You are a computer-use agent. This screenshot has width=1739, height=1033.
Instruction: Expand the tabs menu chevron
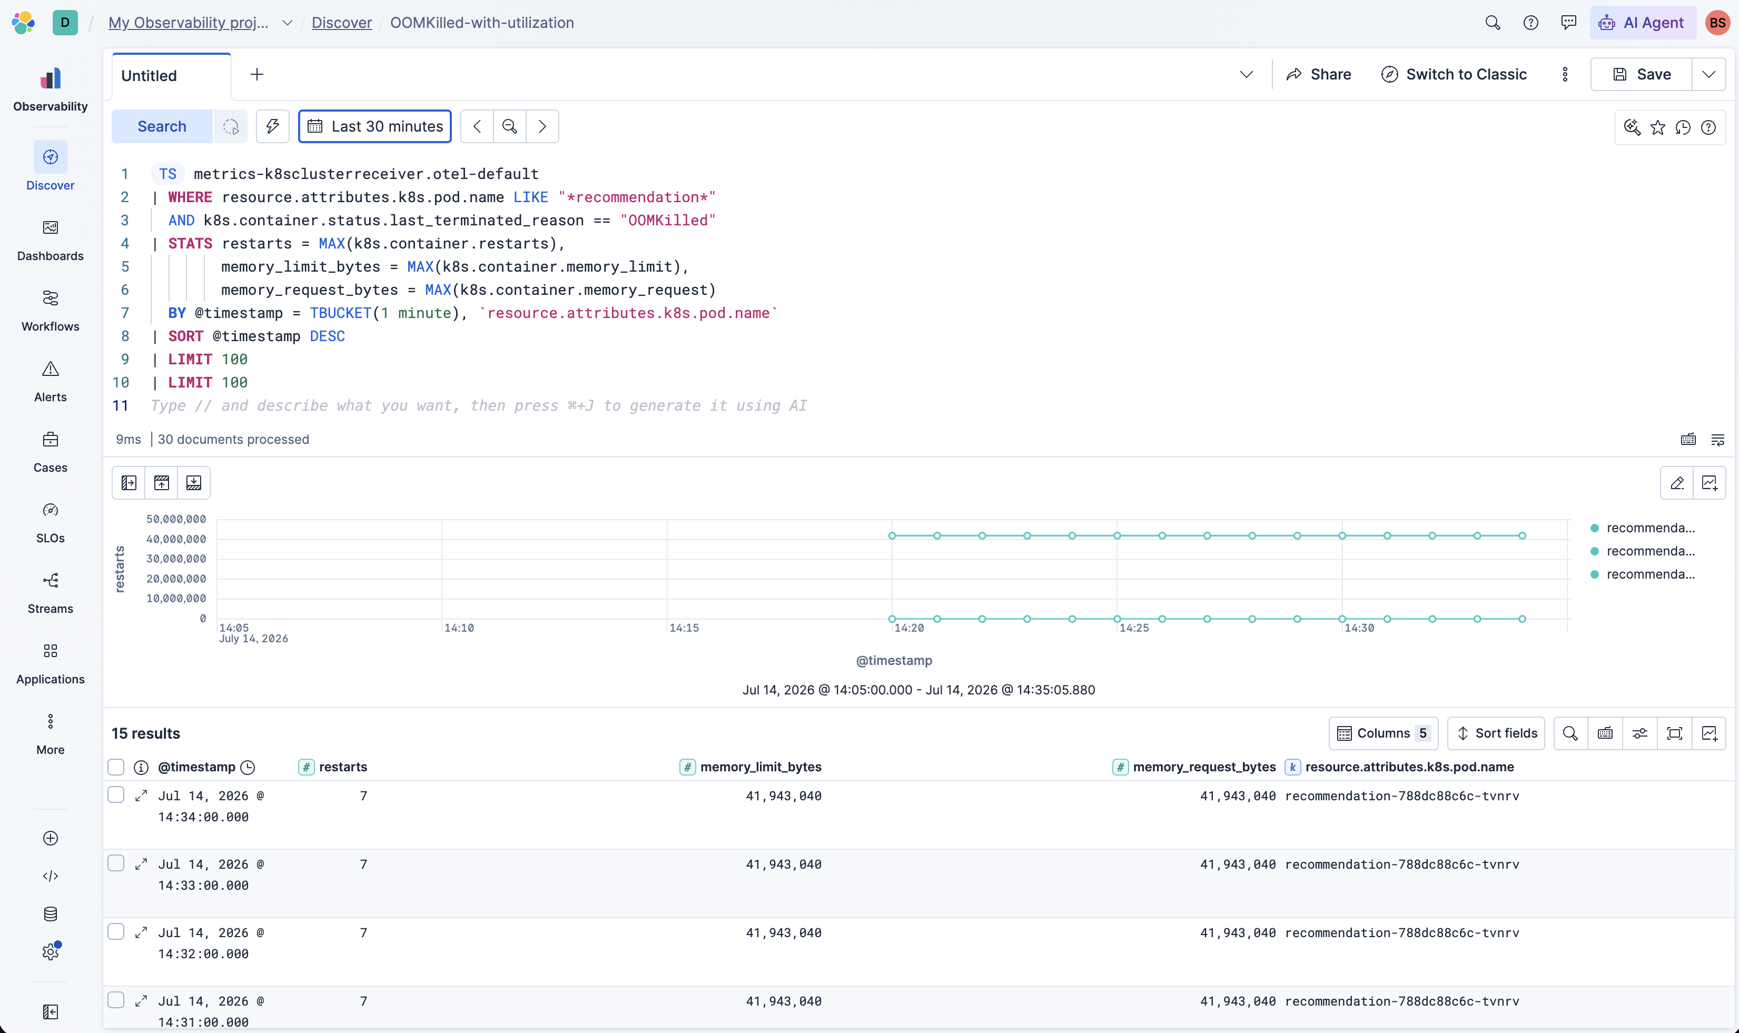[1246, 74]
